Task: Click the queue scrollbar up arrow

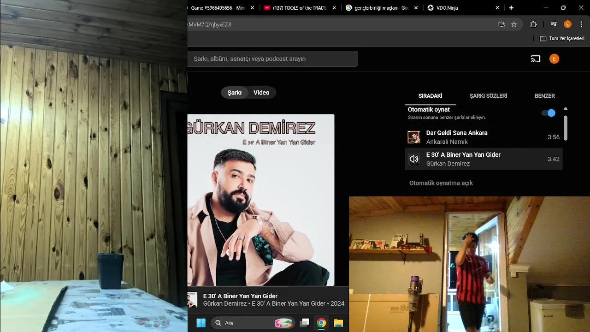Action: click(x=566, y=109)
